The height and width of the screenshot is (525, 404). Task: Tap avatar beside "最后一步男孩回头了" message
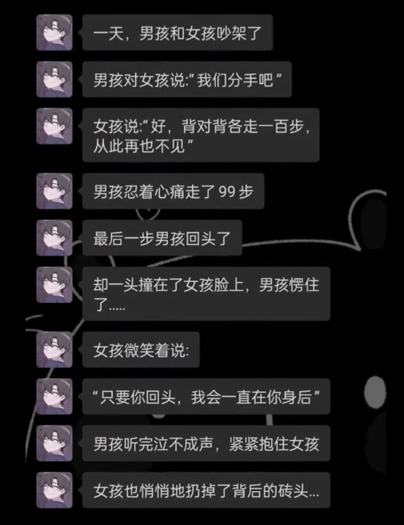[x=54, y=238]
